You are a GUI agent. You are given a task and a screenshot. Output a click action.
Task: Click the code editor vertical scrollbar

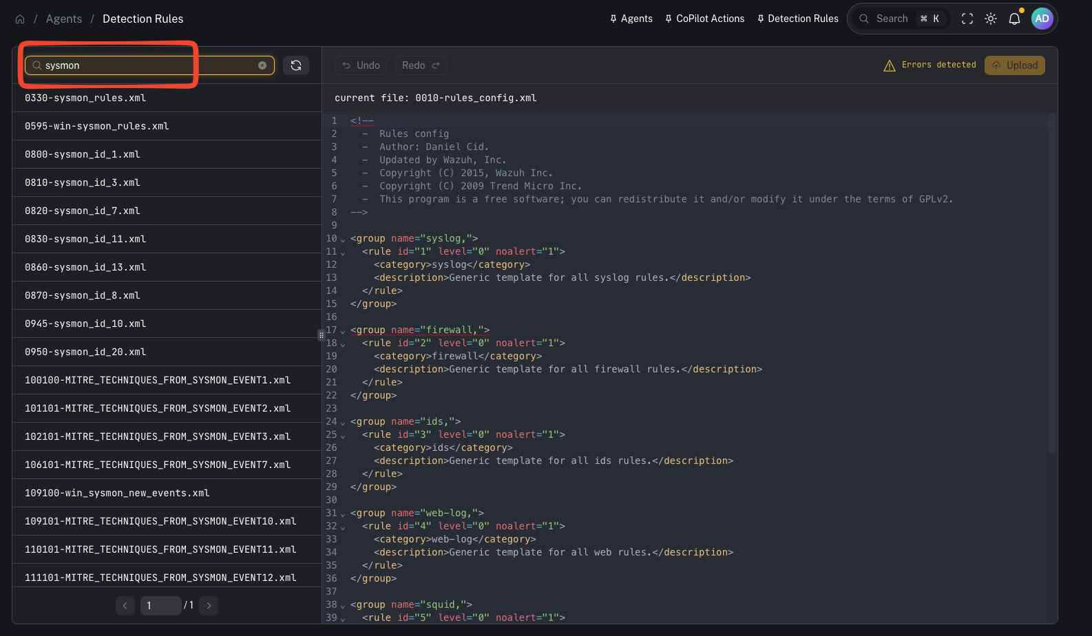coord(1051,284)
